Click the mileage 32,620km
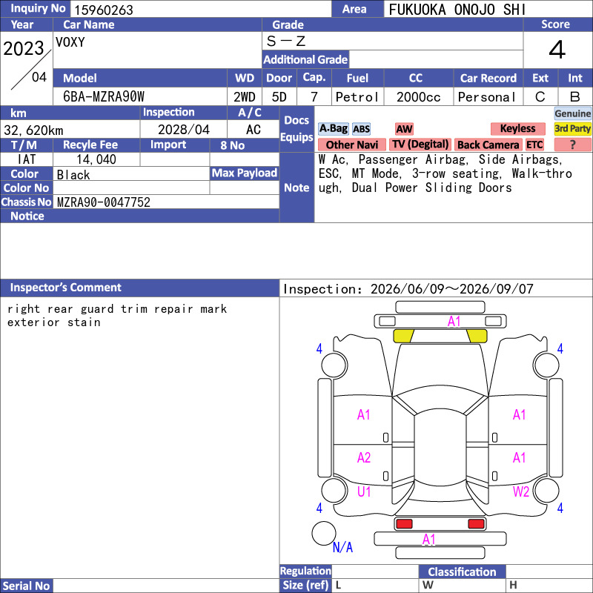 [x=33, y=130]
